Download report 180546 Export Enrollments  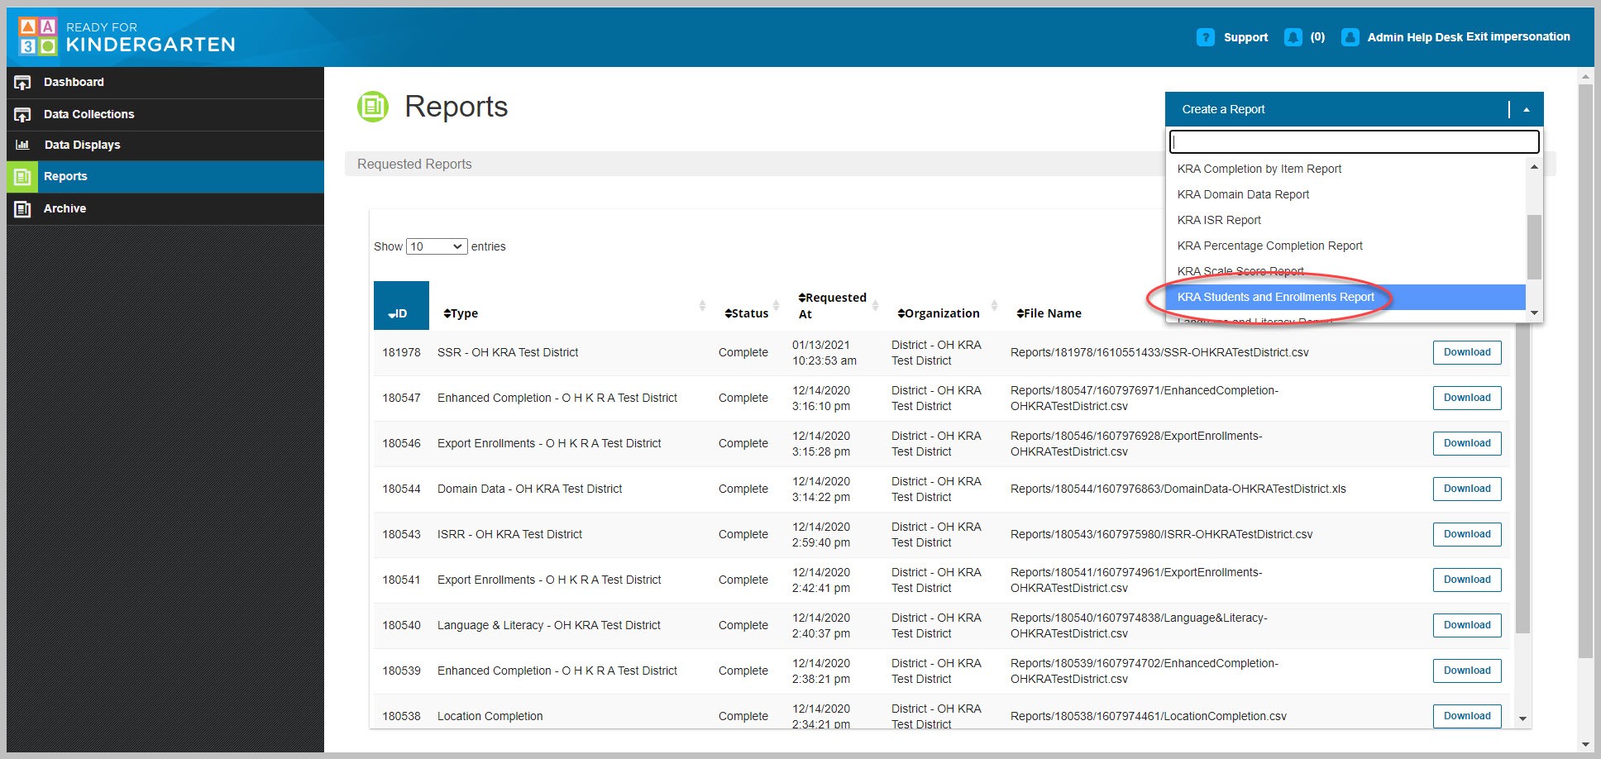(1467, 443)
